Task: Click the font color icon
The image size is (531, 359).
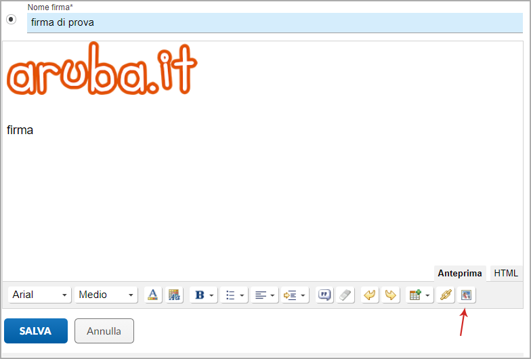Action: (x=153, y=295)
